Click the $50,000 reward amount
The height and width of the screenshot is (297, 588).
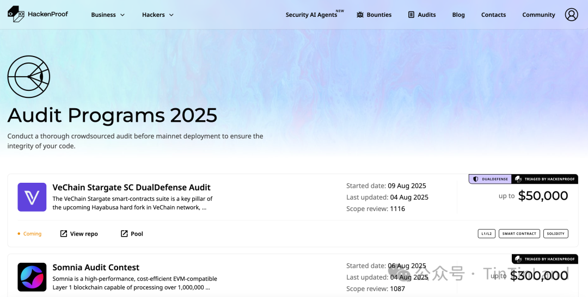543,195
